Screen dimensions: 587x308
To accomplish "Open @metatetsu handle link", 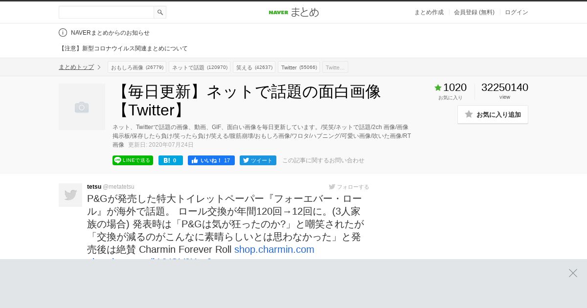I will (x=118, y=187).
